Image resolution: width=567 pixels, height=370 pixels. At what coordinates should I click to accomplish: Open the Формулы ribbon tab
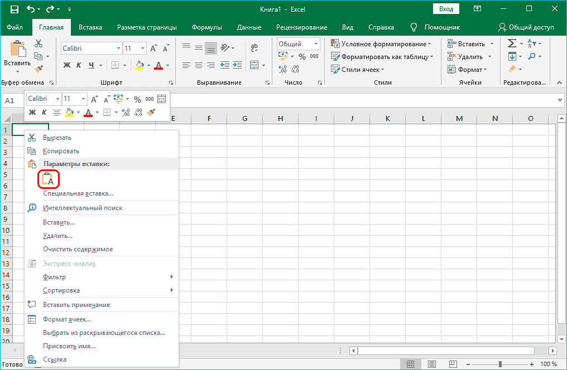point(206,27)
